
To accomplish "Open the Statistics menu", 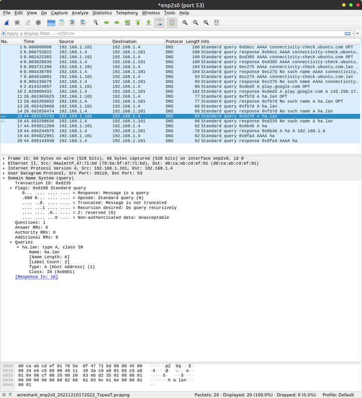I will pyautogui.click(x=102, y=13).
